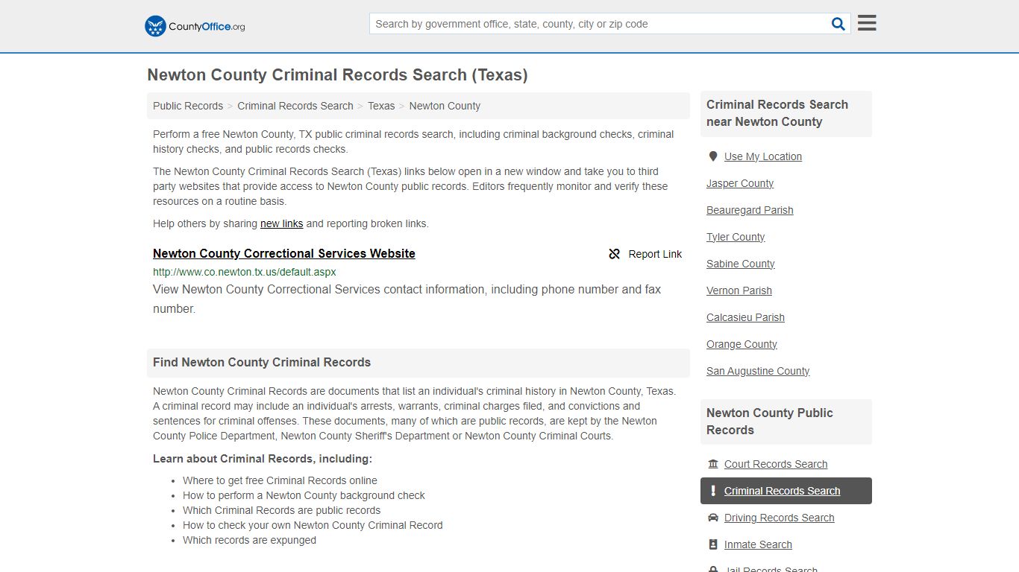
Task: Click the Newton County Criminal Records Search heading
Action: (x=337, y=74)
